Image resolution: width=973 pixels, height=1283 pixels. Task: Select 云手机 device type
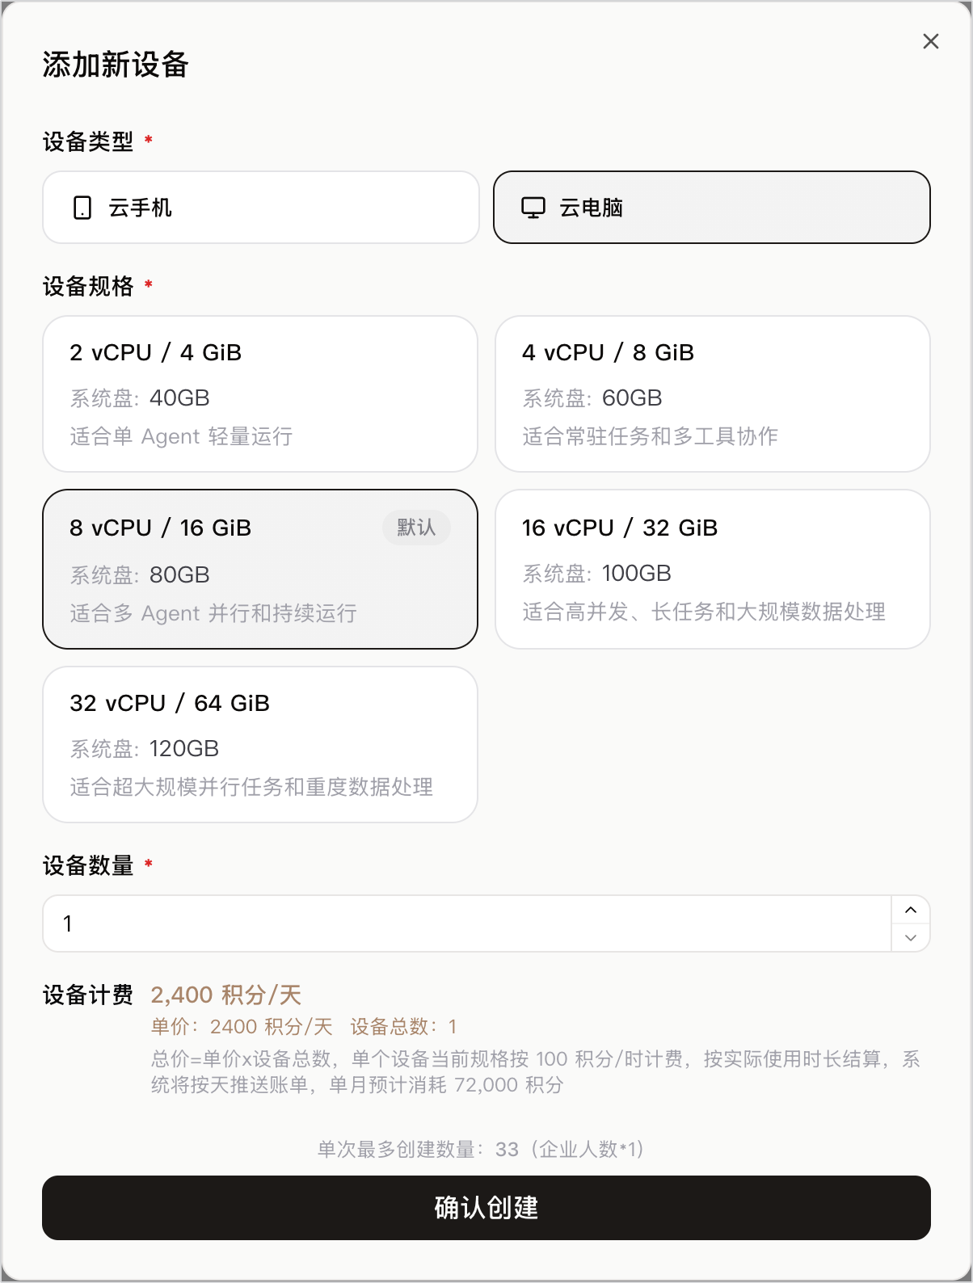pos(261,207)
